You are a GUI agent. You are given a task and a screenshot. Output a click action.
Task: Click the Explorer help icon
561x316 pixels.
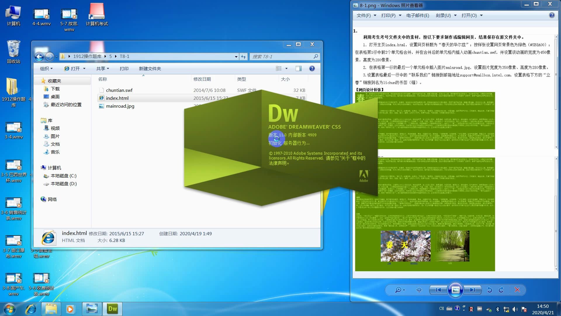(x=312, y=68)
